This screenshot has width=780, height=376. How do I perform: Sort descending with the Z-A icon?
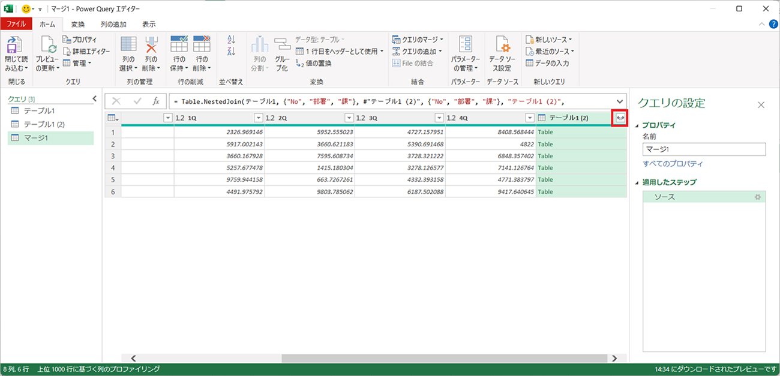[232, 52]
